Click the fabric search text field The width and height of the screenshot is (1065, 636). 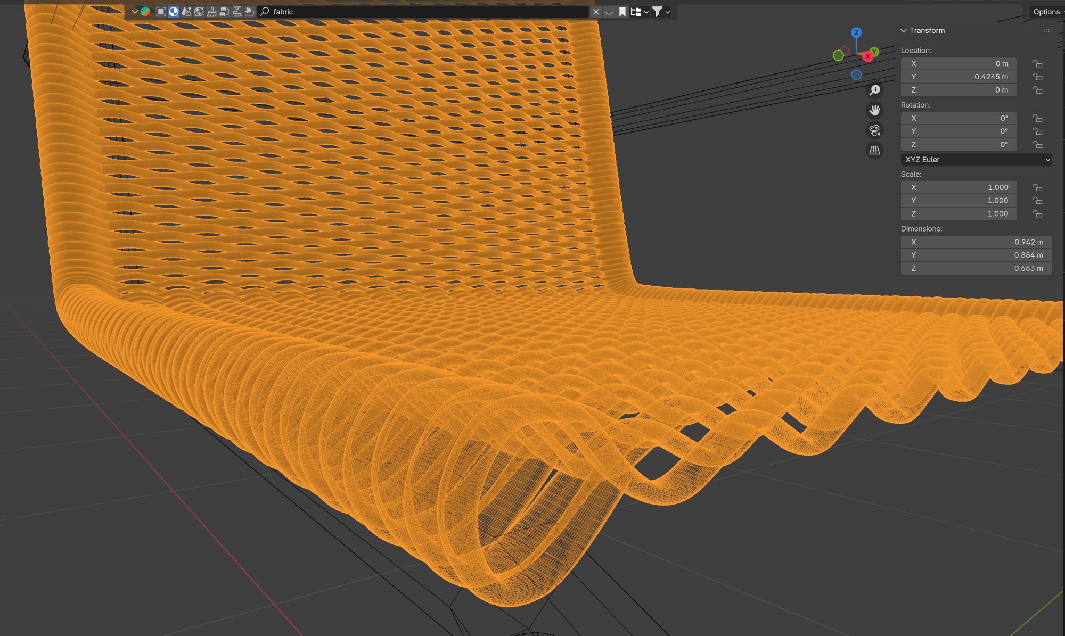coord(426,12)
